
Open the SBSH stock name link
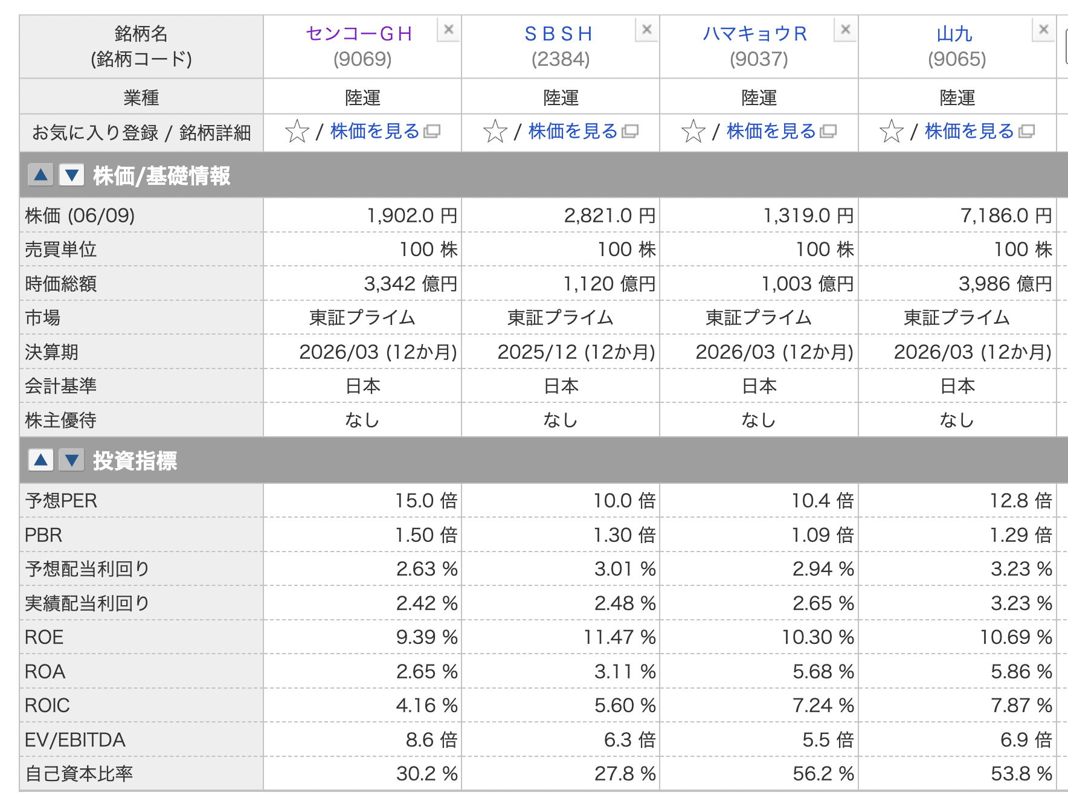coord(558,34)
